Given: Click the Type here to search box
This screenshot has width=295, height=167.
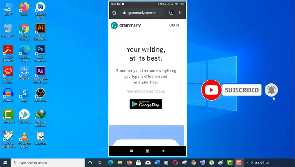Looking at the screenshot, I should [x=48, y=163].
